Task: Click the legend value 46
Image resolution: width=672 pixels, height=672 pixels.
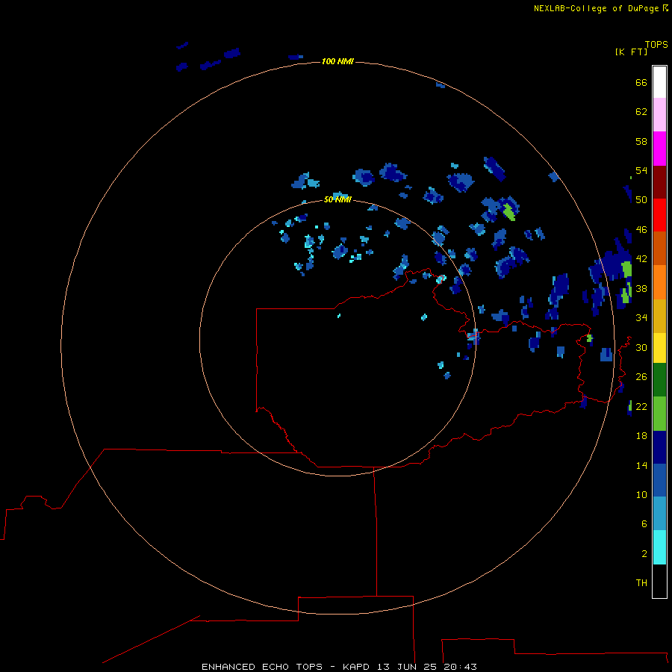Action: [641, 230]
